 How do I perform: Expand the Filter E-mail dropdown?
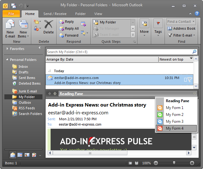(x=181, y=35)
